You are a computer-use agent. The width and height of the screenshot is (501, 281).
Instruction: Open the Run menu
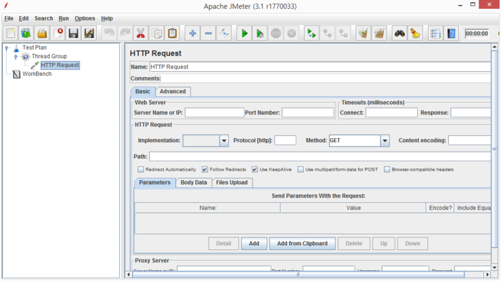click(x=64, y=18)
